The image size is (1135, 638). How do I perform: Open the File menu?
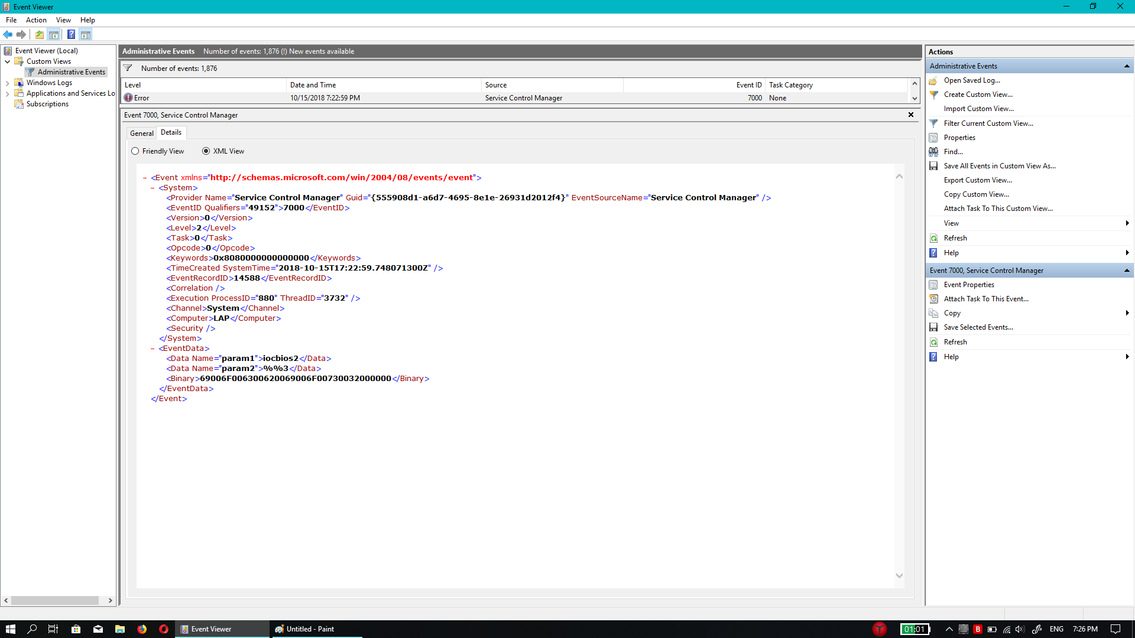point(11,20)
